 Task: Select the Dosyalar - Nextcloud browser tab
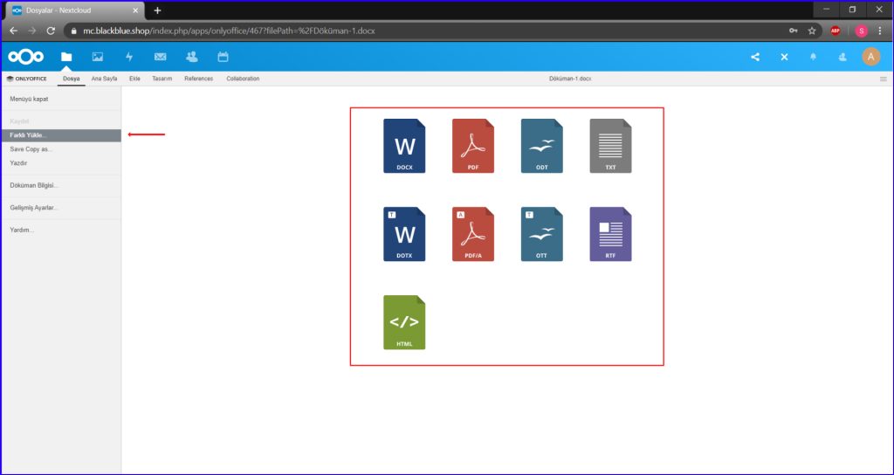tap(74, 10)
